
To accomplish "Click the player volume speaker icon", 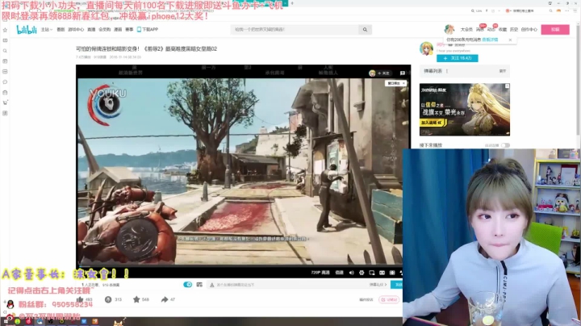I will pyautogui.click(x=351, y=273).
